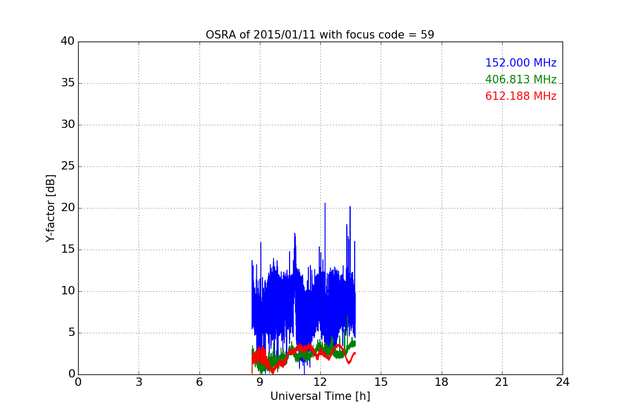Click the plot title 'OSRA of 2015/01/11 with focus code = 59'
The height and width of the screenshot is (416, 625).
(320, 35)
